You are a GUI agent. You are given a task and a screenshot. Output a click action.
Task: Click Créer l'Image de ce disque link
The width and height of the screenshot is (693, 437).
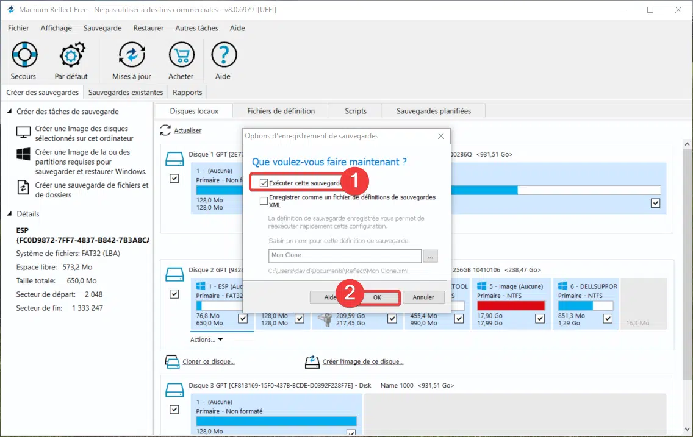click(x=363, y=361)
